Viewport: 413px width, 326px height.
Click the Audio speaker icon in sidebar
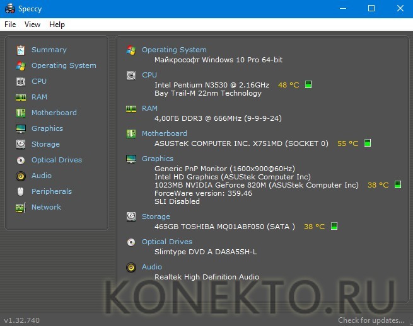point(21,176)
